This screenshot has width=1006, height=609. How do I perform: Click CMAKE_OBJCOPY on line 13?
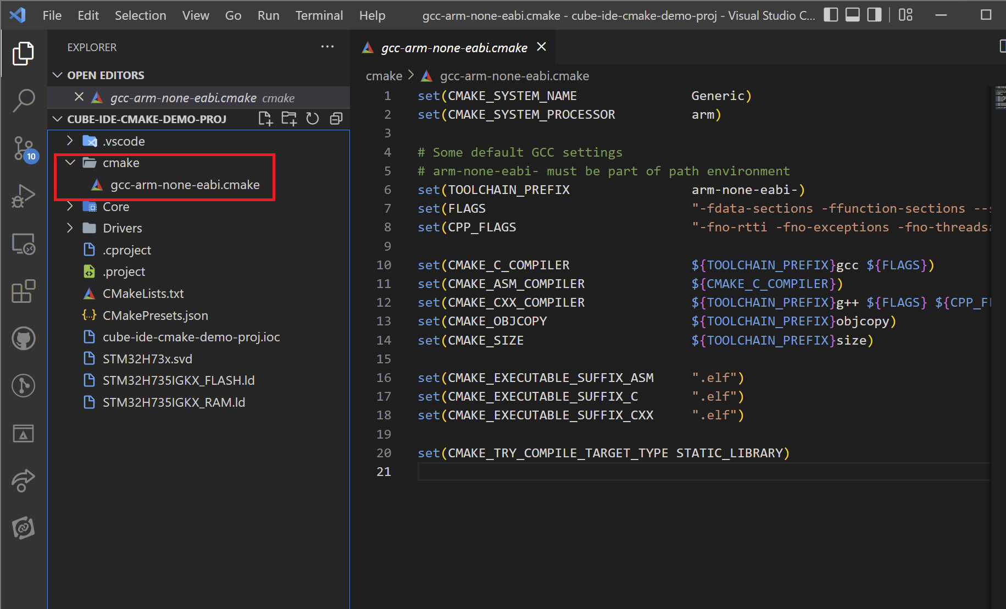tap(497, 321)
